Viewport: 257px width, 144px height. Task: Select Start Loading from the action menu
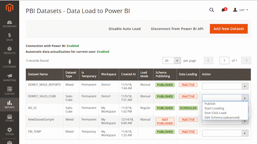(x=214, y=108)
